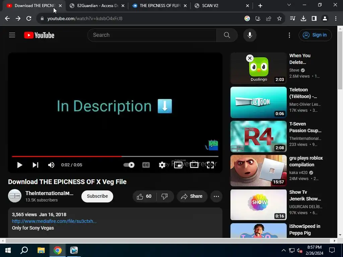This screenshot has height=257, width=343.
Task: Open player settings gear
Action: click(x=162, y=165)
